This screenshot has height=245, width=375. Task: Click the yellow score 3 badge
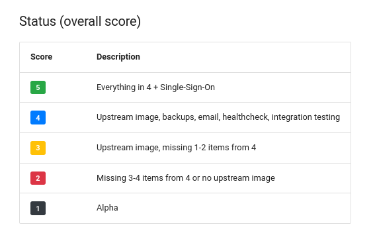[38, 148]
